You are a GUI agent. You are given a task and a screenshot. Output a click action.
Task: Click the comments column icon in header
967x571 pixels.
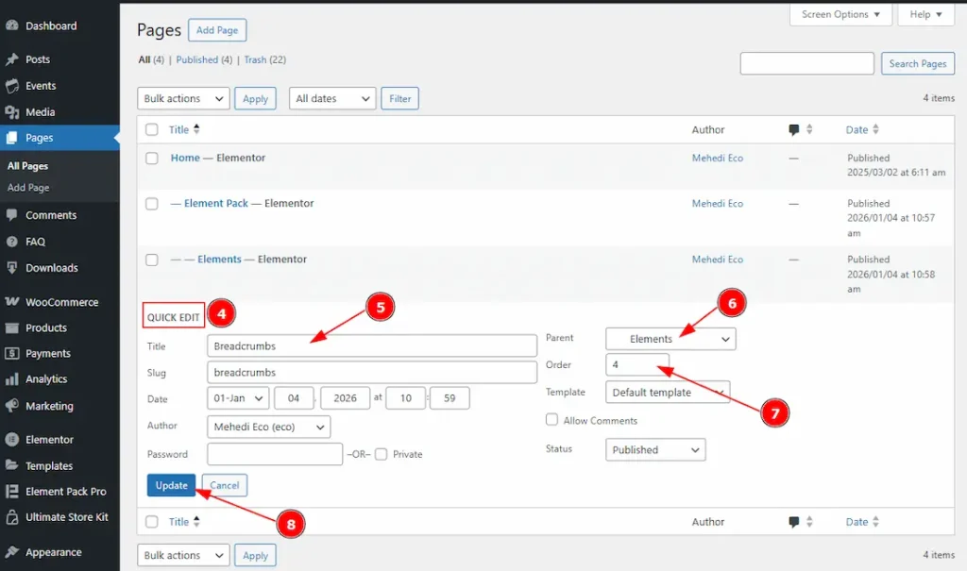(793, 129)
